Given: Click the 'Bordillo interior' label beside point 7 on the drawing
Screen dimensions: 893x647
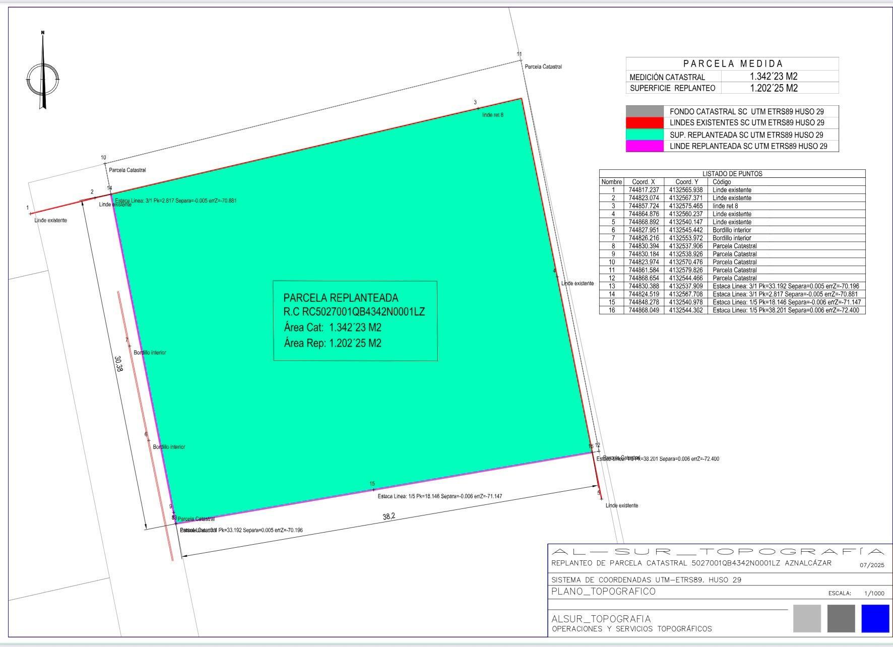Looking at the screenshot, I should point(150,353).
